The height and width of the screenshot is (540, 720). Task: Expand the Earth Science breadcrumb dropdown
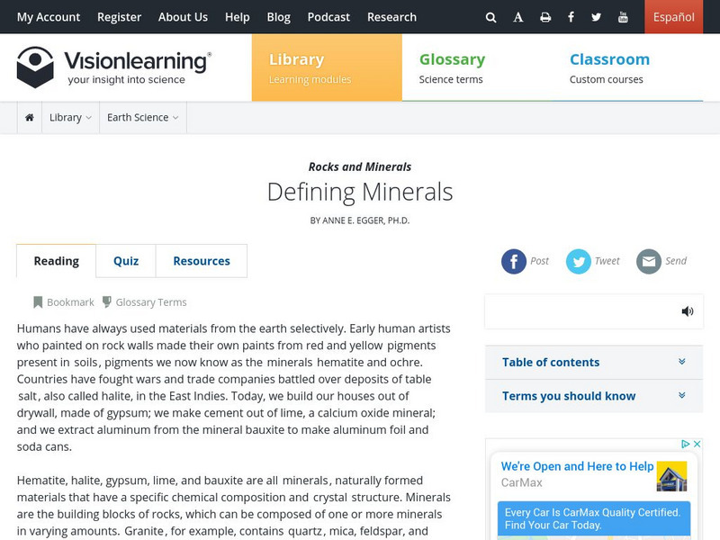[x=143, y=118]
